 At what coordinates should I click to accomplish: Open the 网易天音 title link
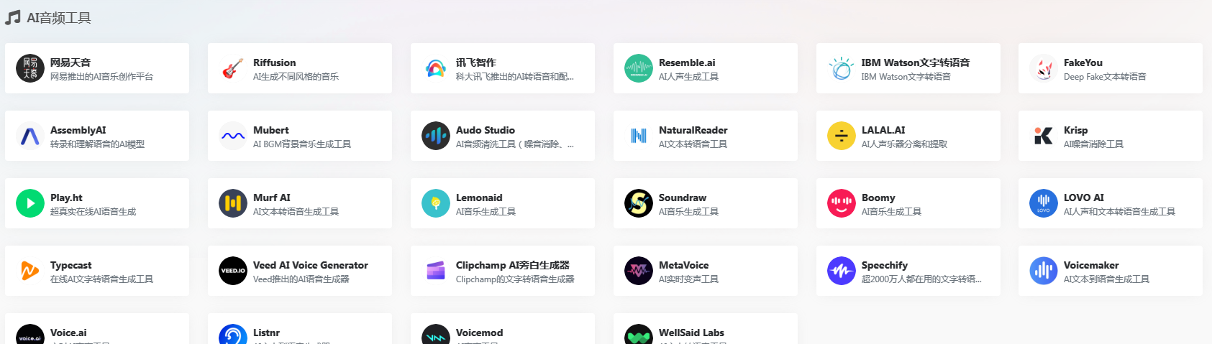[x=70, y=62]
